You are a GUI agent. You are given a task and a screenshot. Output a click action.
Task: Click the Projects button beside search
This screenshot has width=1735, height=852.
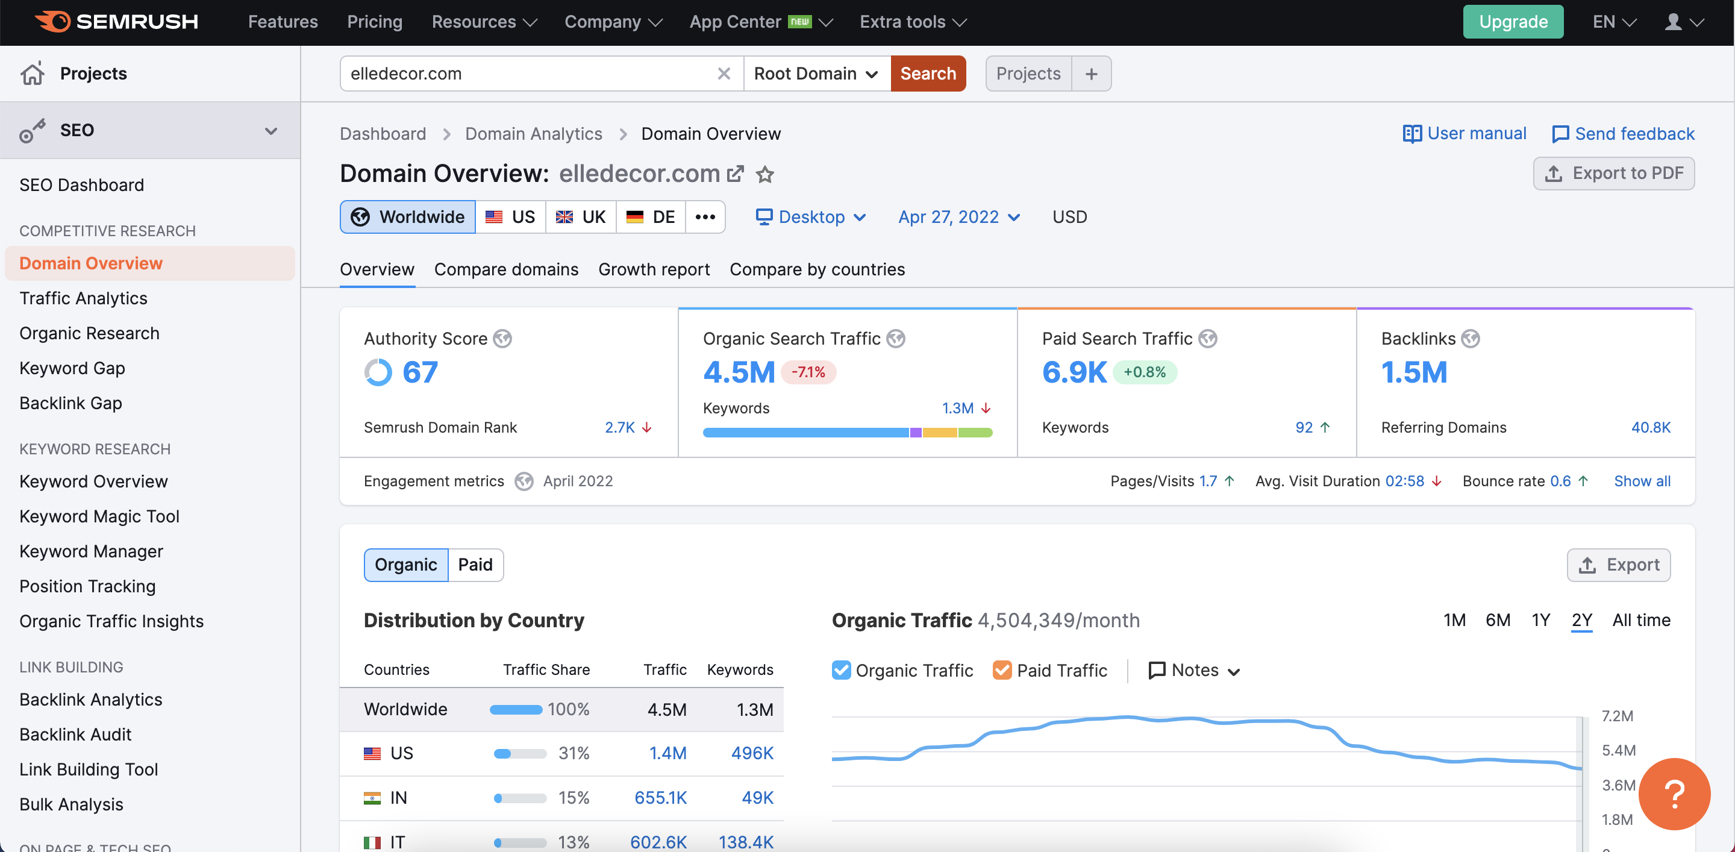(1028, 74)
